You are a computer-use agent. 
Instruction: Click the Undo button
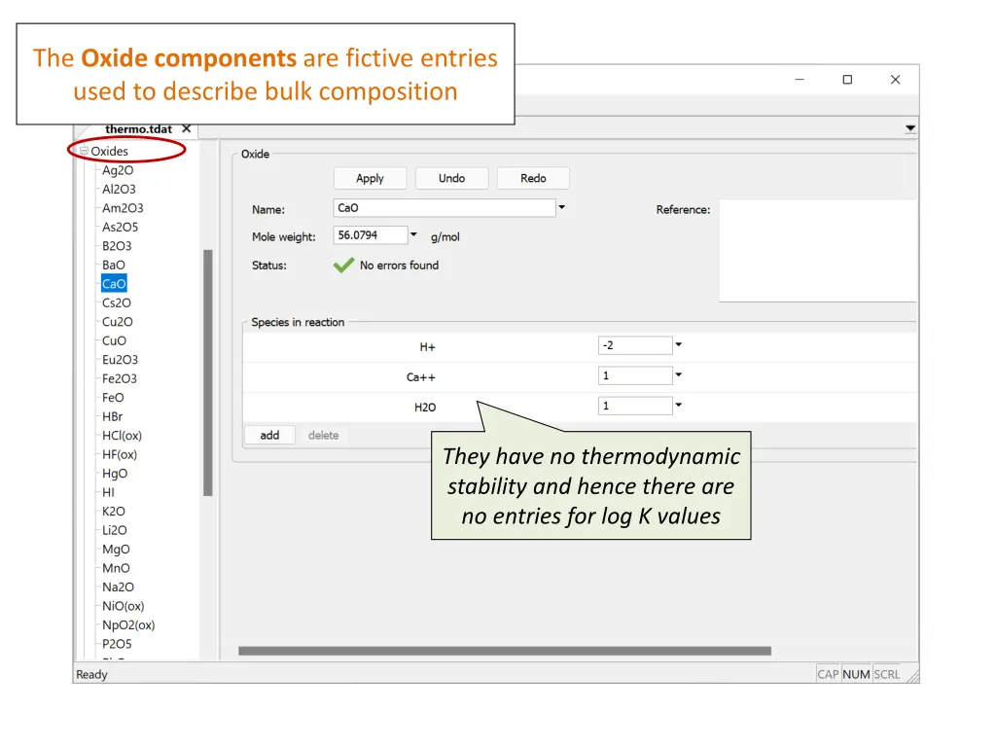pos(451,179)
